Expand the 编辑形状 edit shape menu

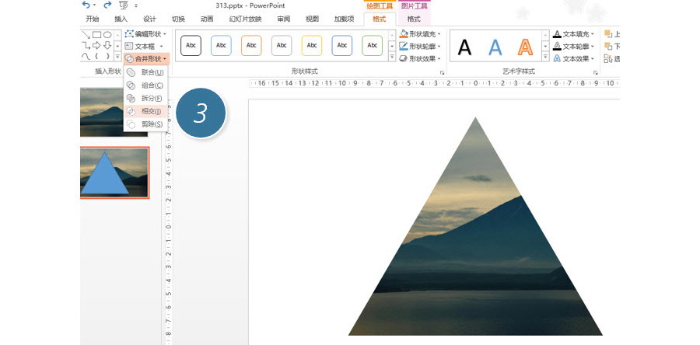click(145, 34)
